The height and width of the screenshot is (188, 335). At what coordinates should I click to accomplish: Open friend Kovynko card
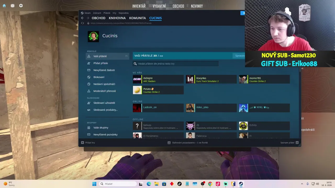pyautogui.click(x=211, y=79)
